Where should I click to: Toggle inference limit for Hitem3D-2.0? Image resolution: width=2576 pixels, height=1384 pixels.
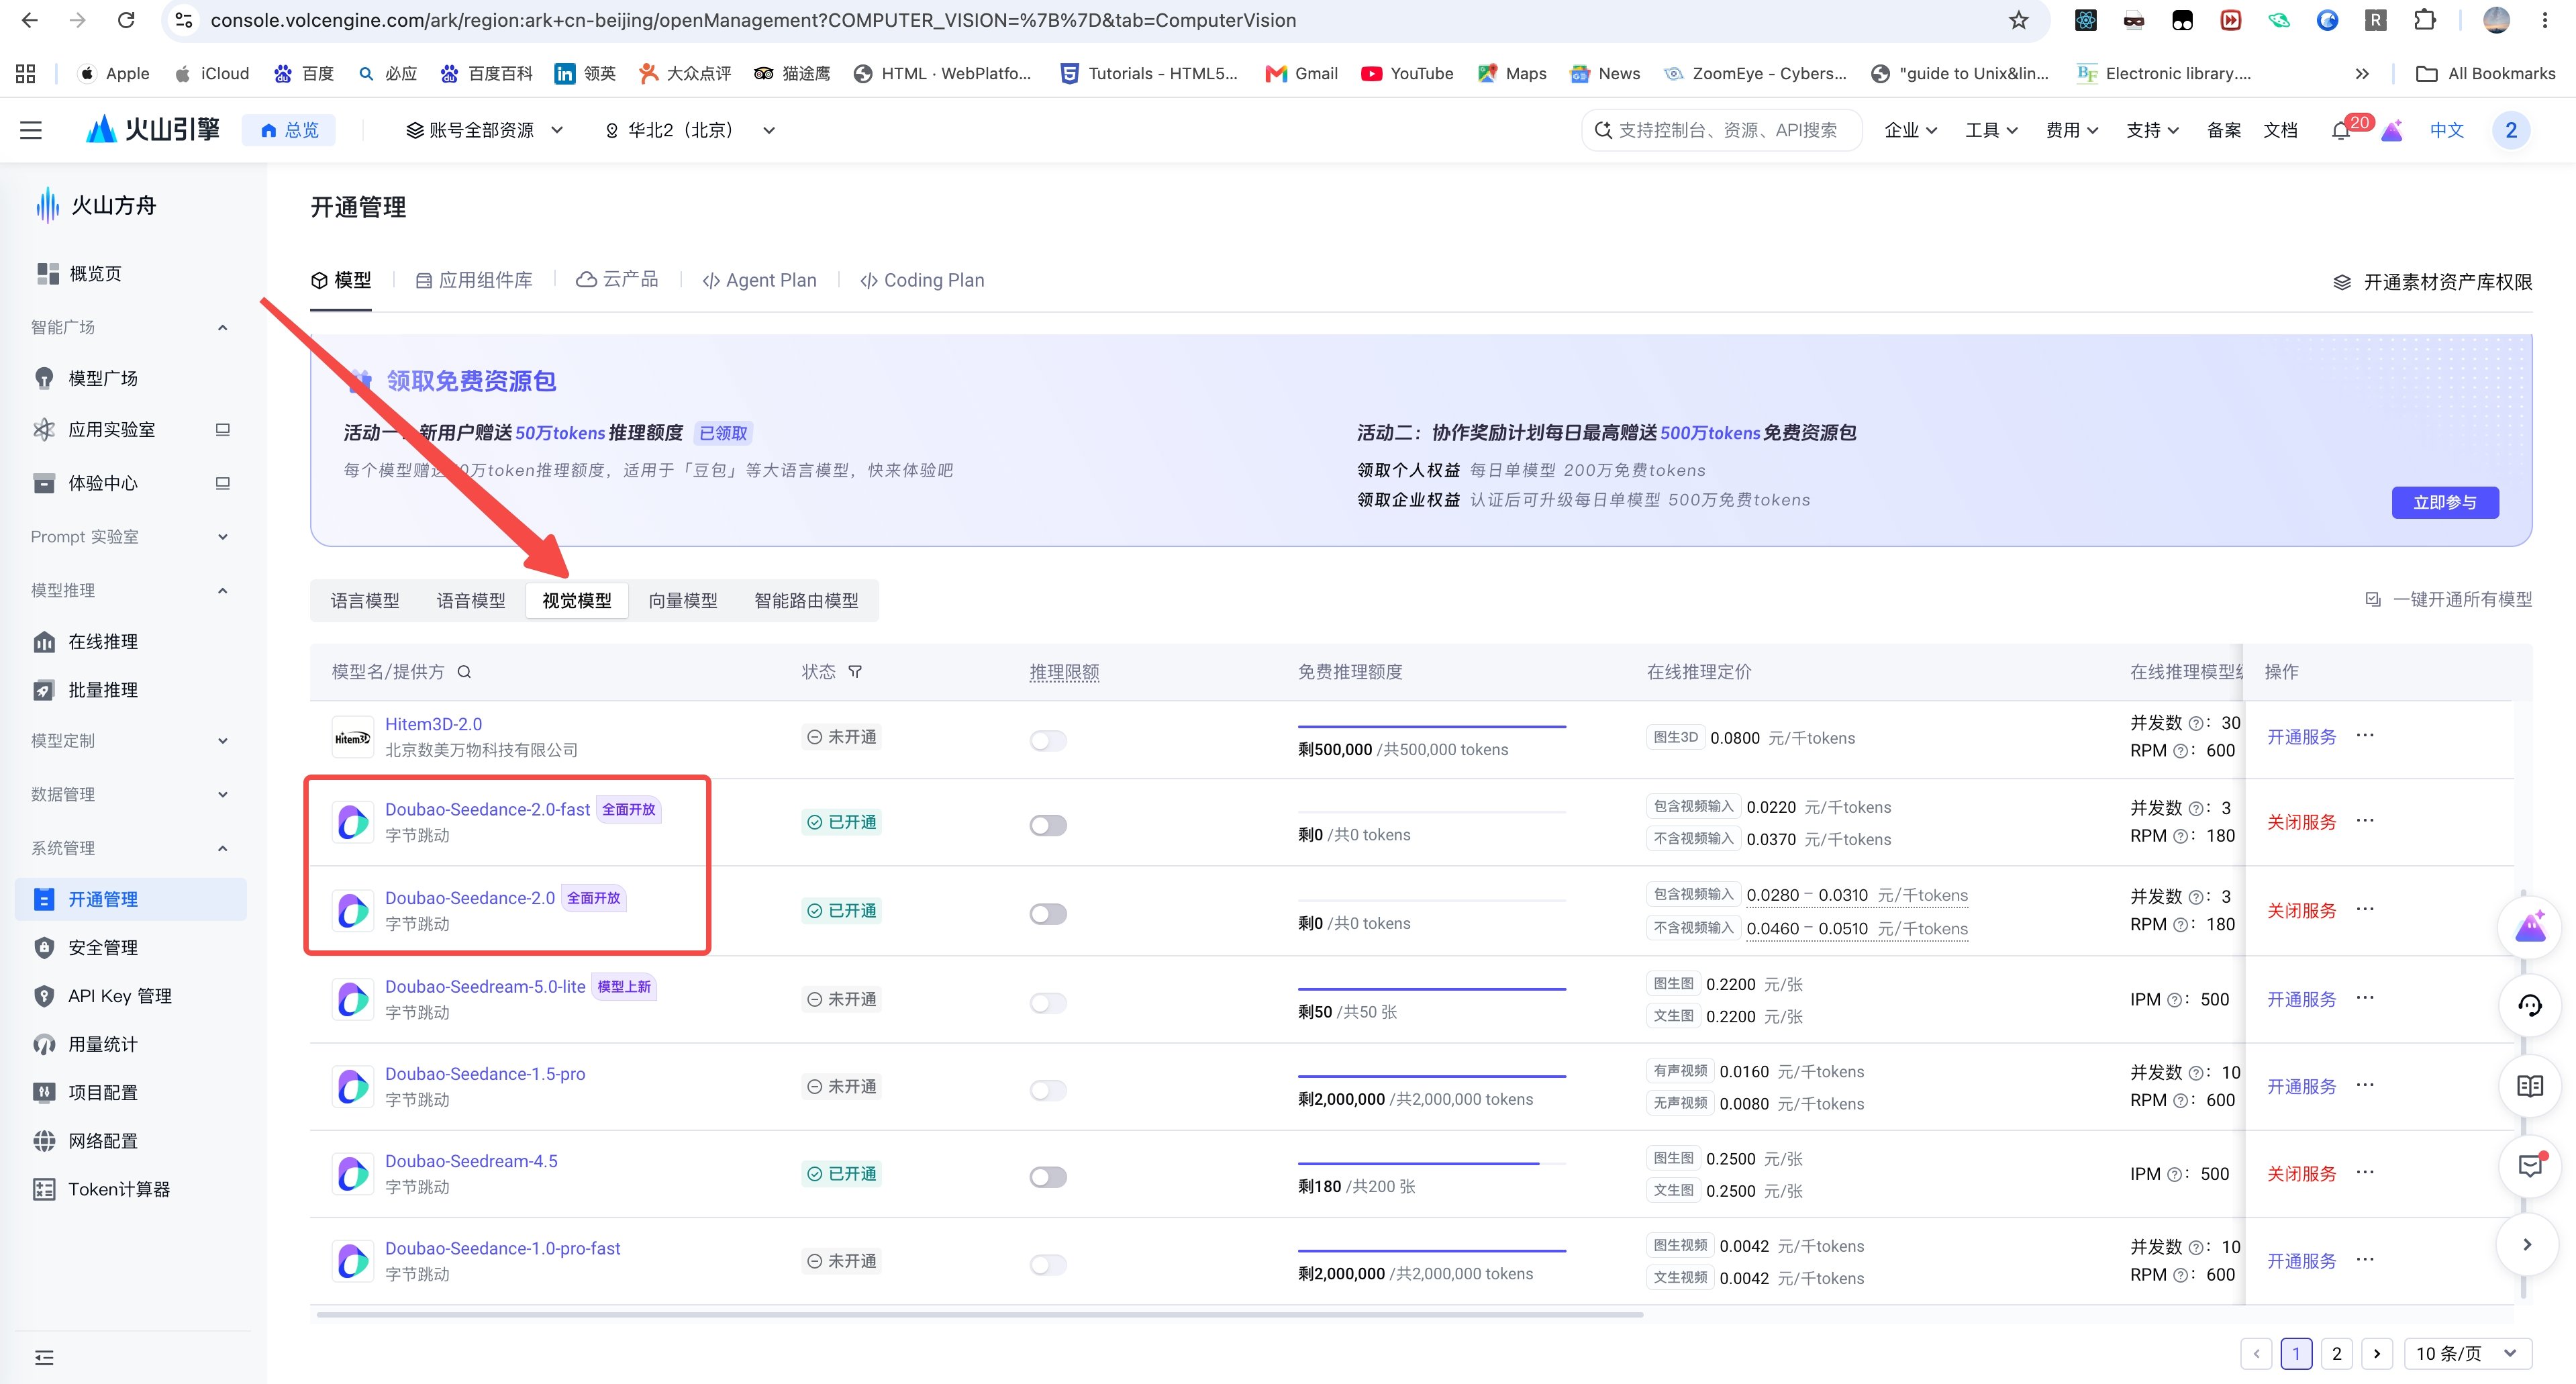click(1048, 740)
